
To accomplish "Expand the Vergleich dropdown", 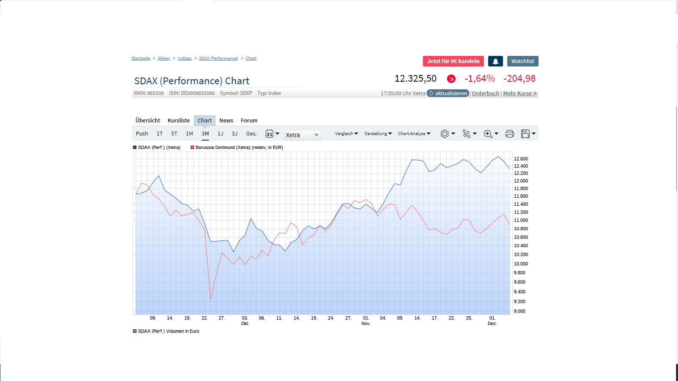I will pyautogui.click(x=346, y=134).
